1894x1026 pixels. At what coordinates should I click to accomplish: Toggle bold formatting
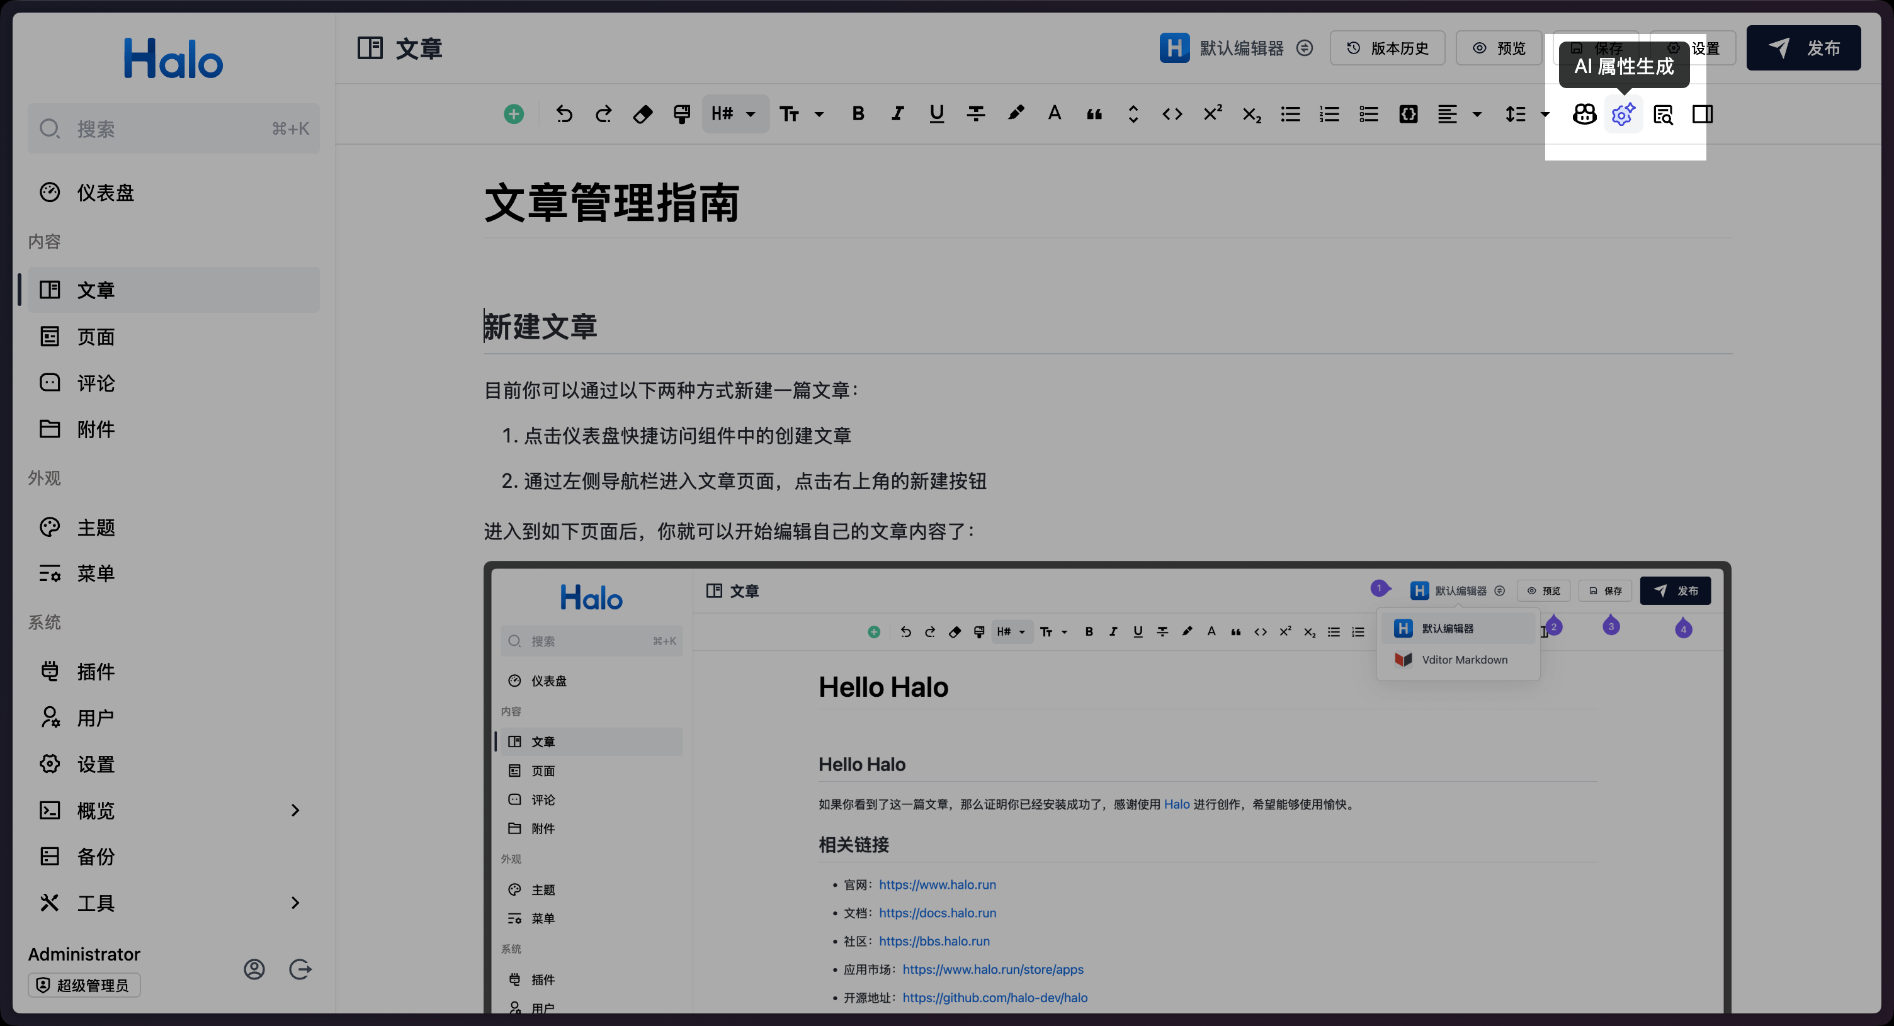point(858,114)
